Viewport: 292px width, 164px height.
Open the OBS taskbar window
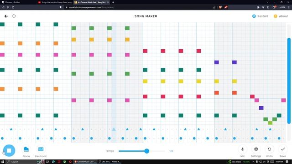point(109,162)
